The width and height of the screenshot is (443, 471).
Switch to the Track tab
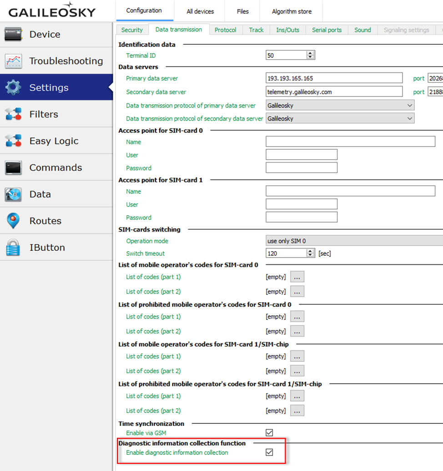click(x=257, y=30)
